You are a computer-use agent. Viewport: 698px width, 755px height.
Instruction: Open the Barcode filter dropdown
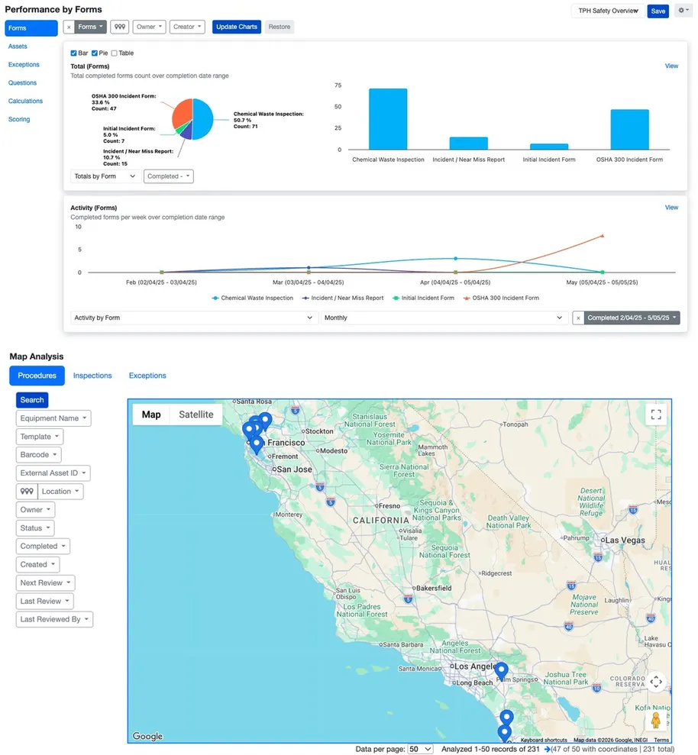tap(38, 454)
